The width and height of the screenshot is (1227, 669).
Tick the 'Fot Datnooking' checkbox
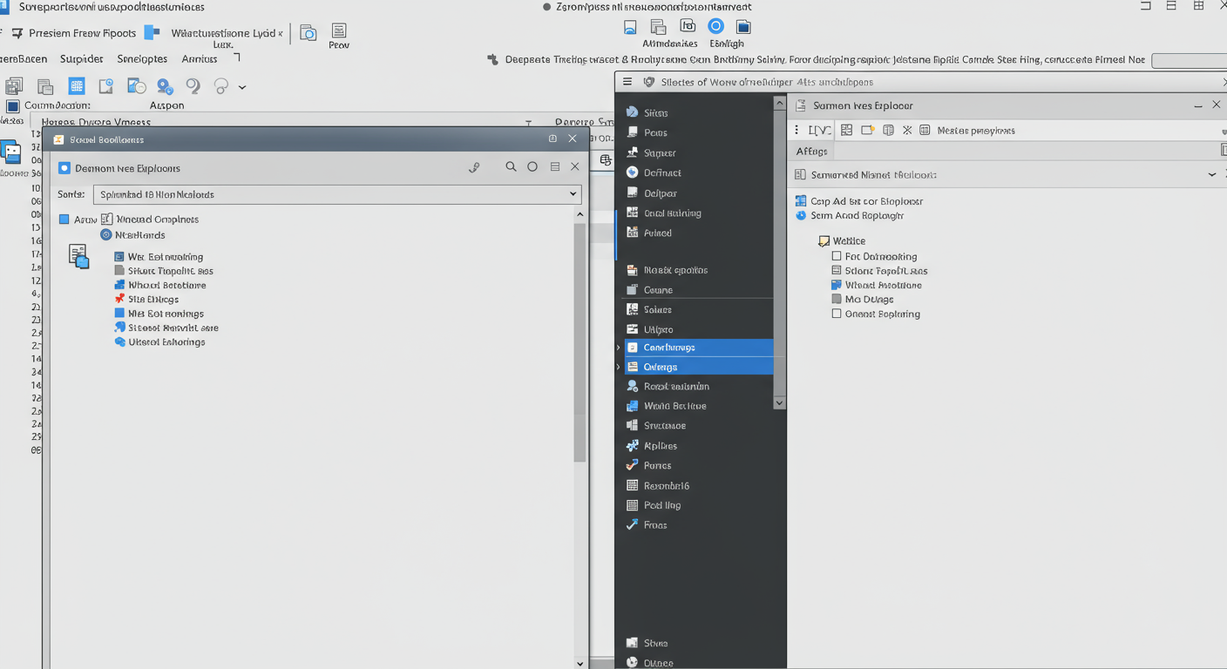[x=837, y=256]
